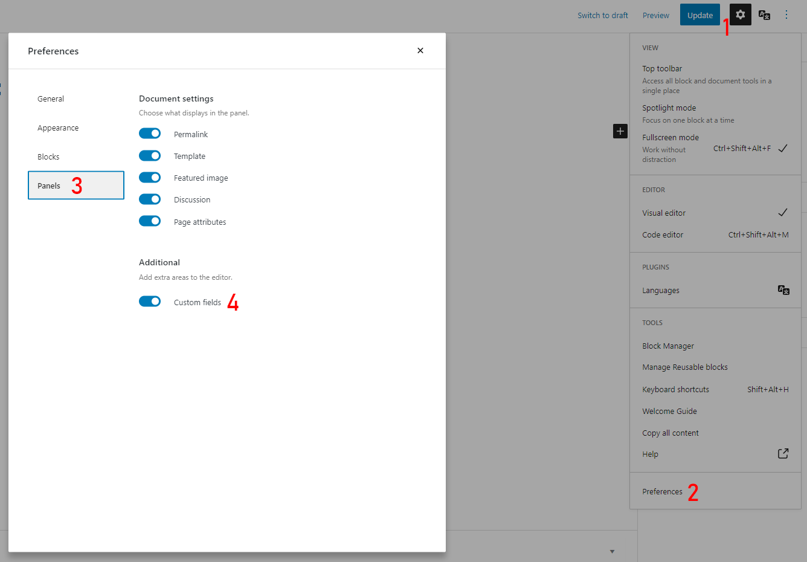Viewport: 807px width, 562px height.
Task: Open the Block Manager
Action: [668, 346]
